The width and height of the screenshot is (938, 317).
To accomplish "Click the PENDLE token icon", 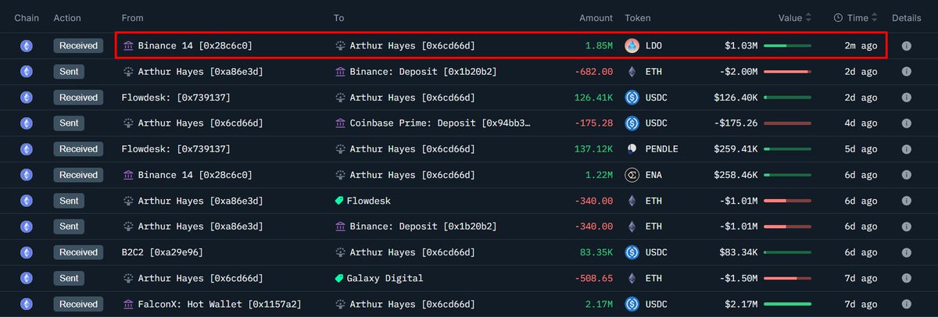I will [632, 149].
